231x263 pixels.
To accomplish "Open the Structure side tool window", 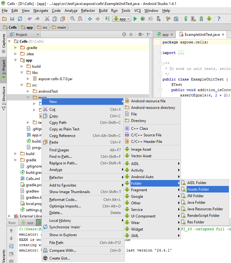I will pos(3,99).
